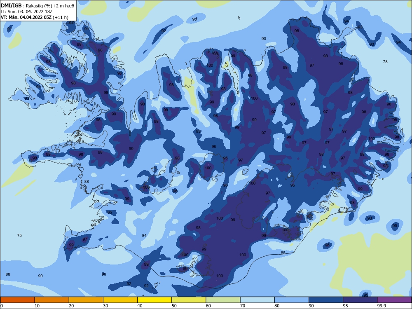
Task: Select the '70' tick label on the legend
Action: [243, 306]
